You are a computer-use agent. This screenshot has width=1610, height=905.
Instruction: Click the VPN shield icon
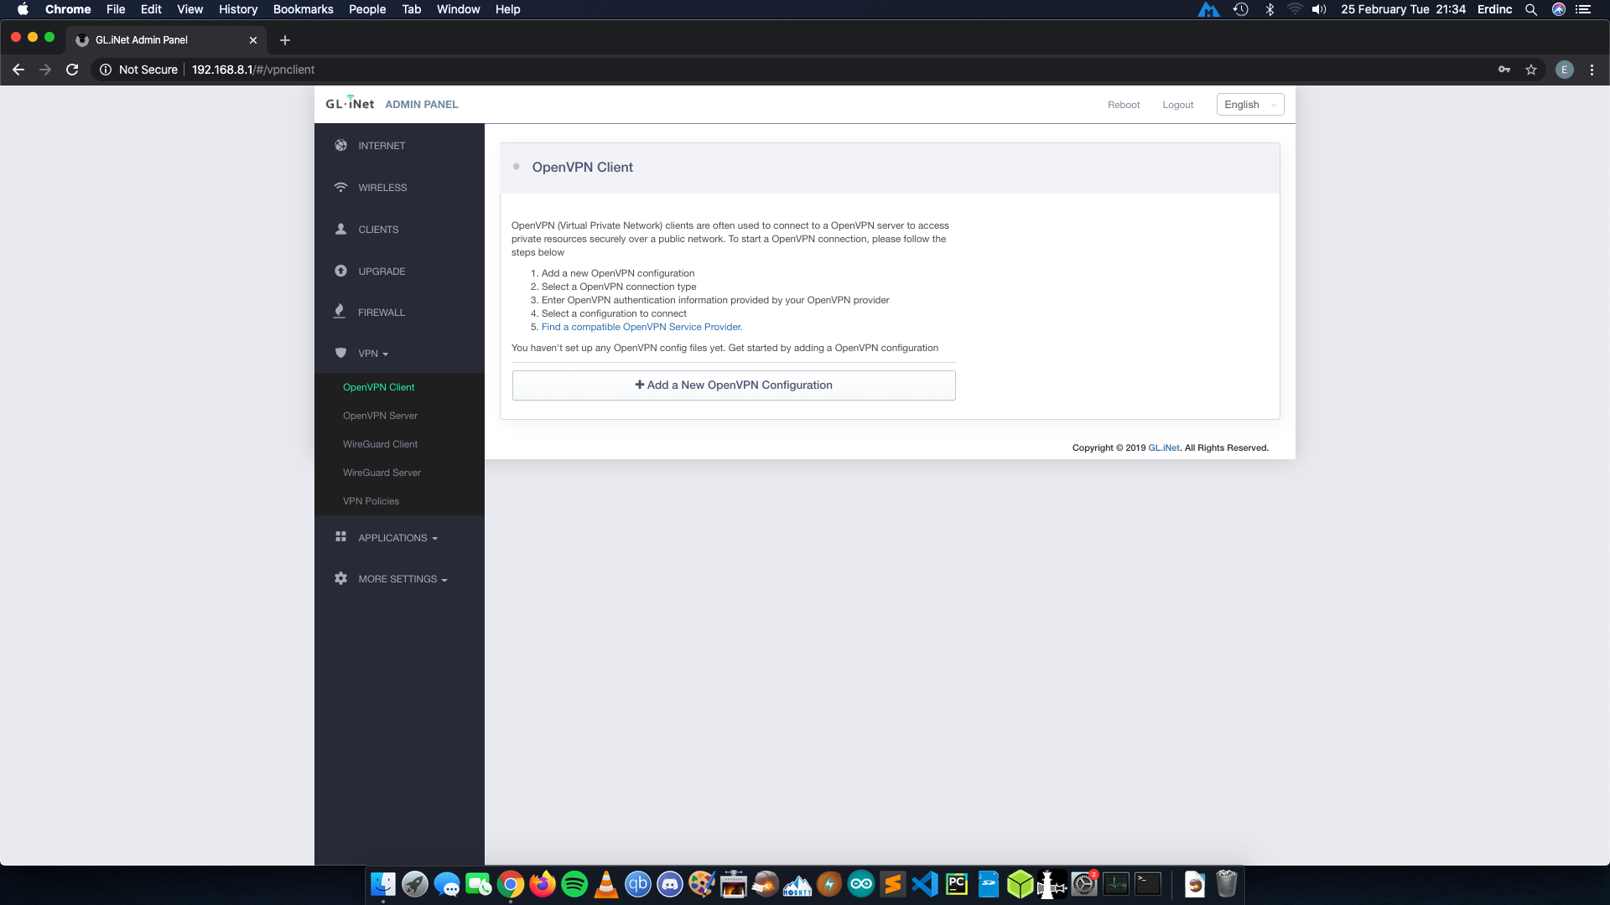point(340,353)
